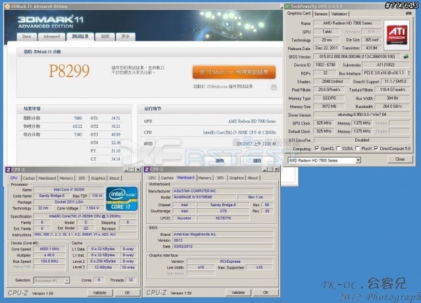
Task: Click the Core Speed 4800.1 MHz field
Action: click(49, 249)
